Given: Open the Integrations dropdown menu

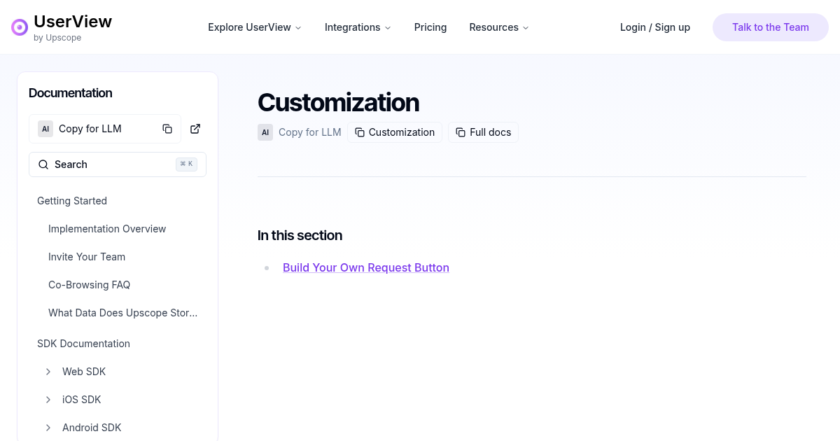Looking at the screenshot, I should [358, 27].
